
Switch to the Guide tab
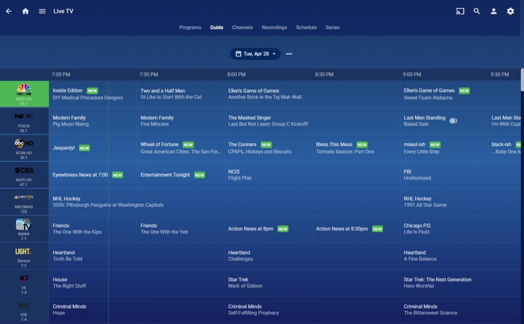(217, 27)
